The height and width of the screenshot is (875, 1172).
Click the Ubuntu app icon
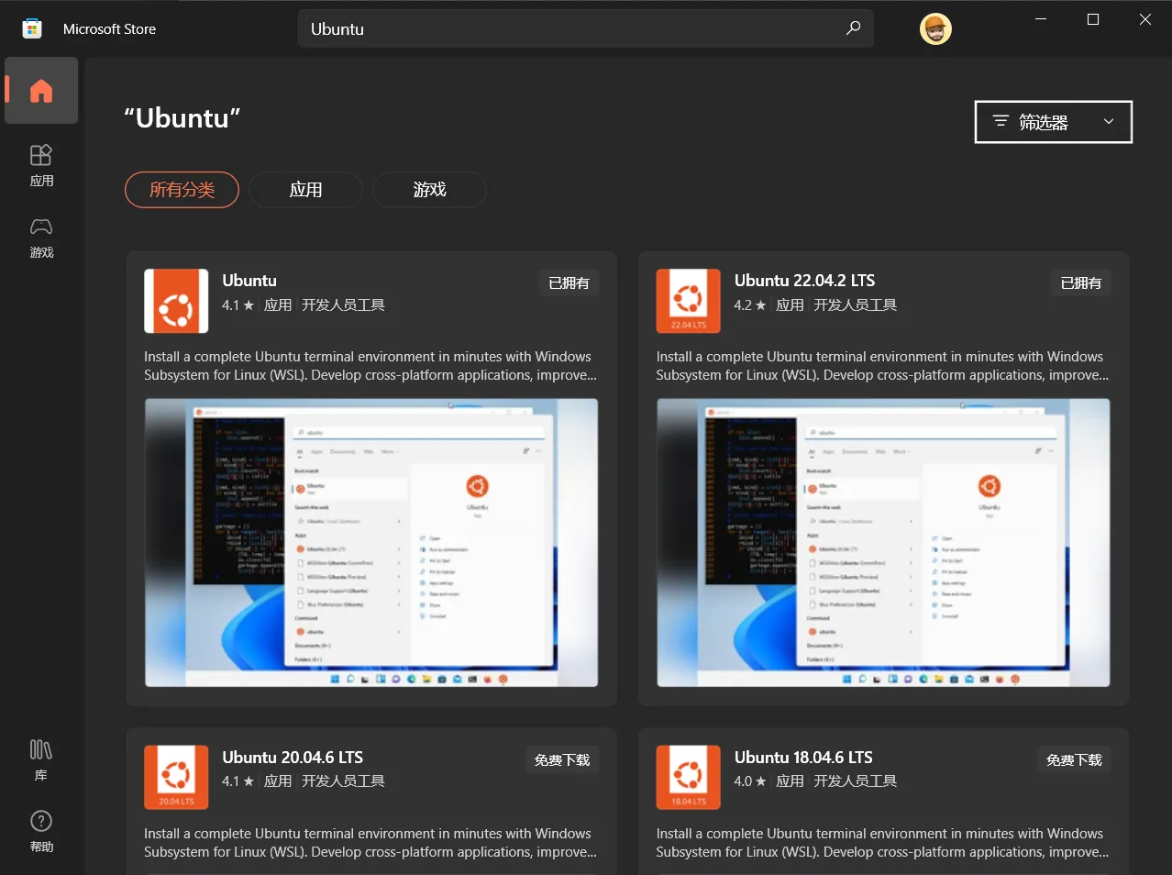click(176, 301)
